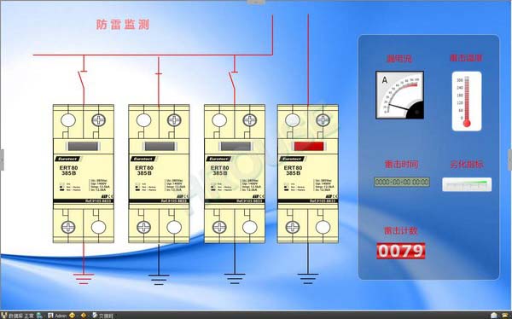Click the Admin user item in status bar
512x319 pixels.
point(57,316)
